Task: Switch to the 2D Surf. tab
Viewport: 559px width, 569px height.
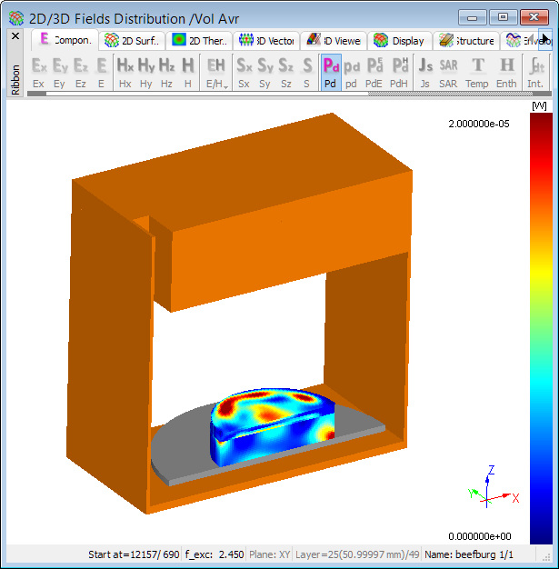Action: (133, 40)
